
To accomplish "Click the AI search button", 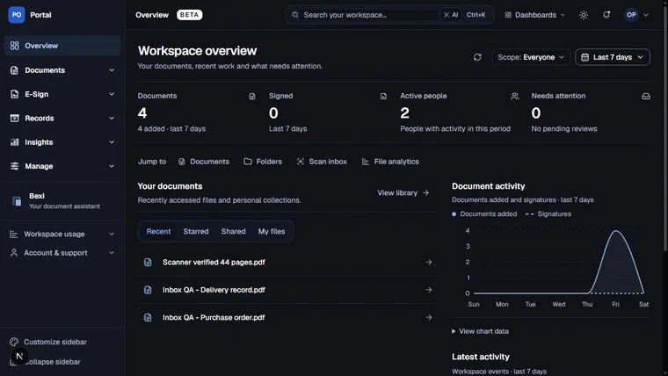I will pyautogui.click(x=451, y=15).
